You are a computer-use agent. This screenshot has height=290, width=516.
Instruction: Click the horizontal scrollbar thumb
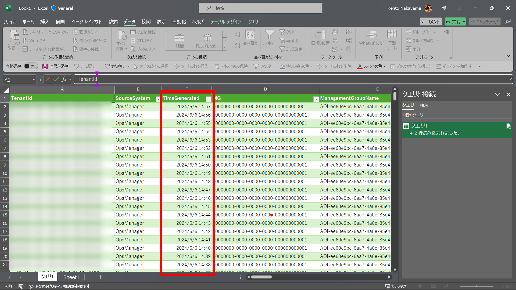(261, 277)
